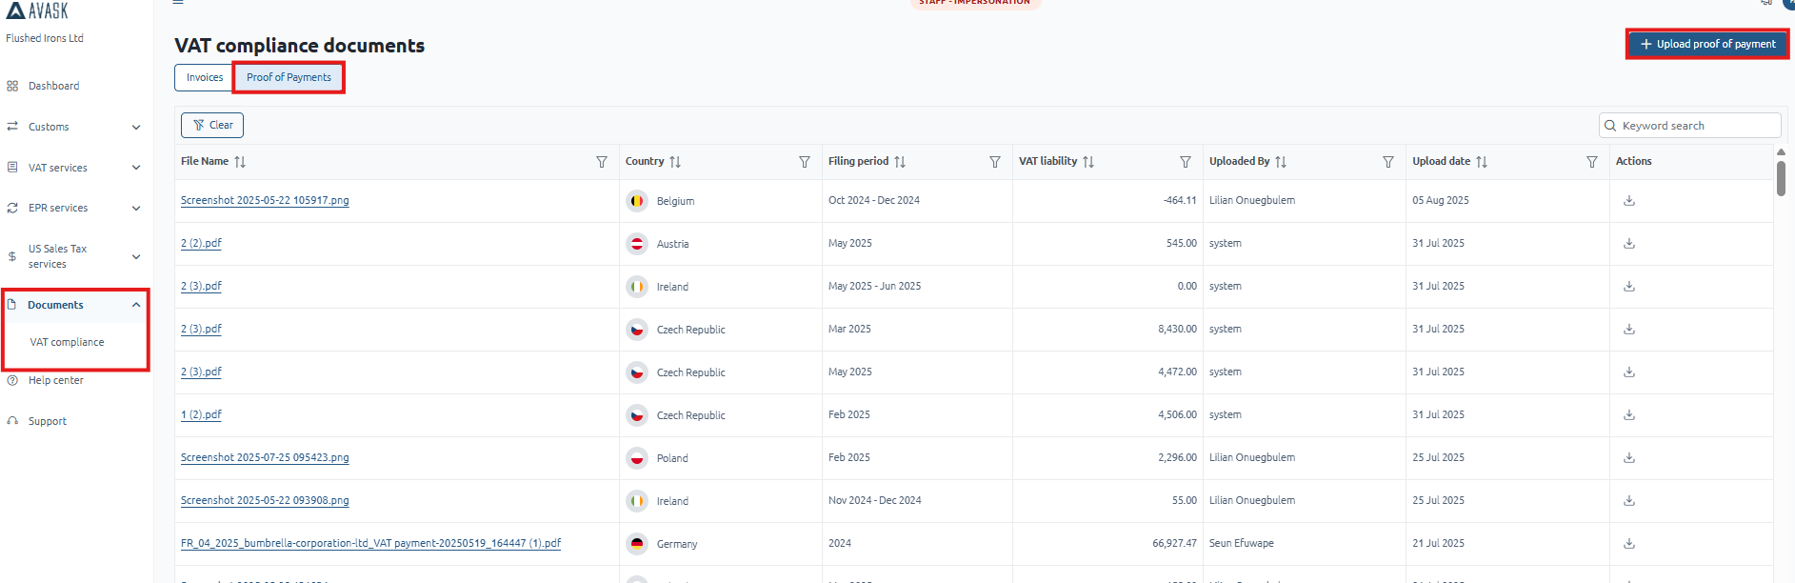Click Upload proof of payment button
Viewport: 1795px width, 583px height.
pyautogui.click(x=1706, y=44)
